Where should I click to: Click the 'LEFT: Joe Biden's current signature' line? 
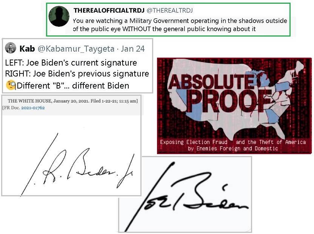point(71,63)
